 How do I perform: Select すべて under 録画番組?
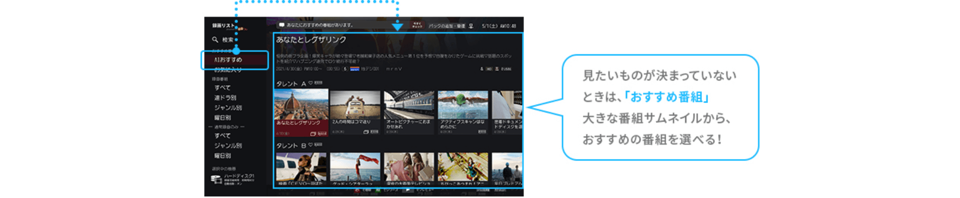(x=222, y=87)
